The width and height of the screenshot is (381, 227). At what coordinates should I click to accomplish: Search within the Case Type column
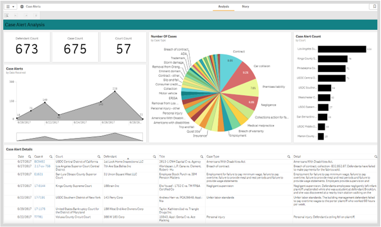click(x=288, y=156)
